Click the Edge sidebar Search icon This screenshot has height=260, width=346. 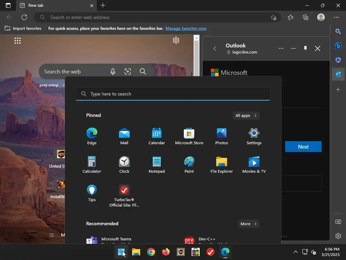(x=338, y=31)
